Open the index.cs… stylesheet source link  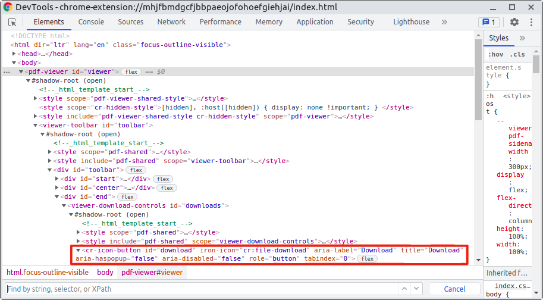click(513, 286)
